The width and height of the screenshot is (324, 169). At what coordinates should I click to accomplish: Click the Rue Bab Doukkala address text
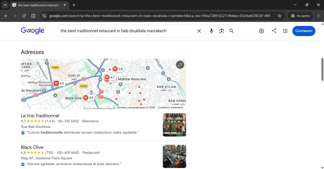36,127
